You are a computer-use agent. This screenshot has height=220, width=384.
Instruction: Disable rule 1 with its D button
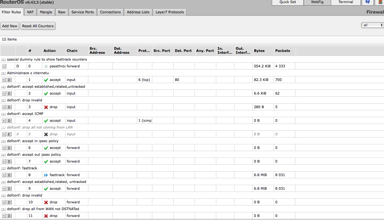(9, 80)
